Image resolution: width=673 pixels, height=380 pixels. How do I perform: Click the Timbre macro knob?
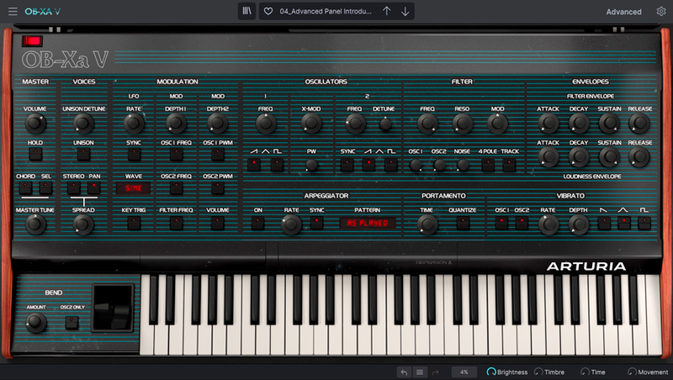point(538,372)
